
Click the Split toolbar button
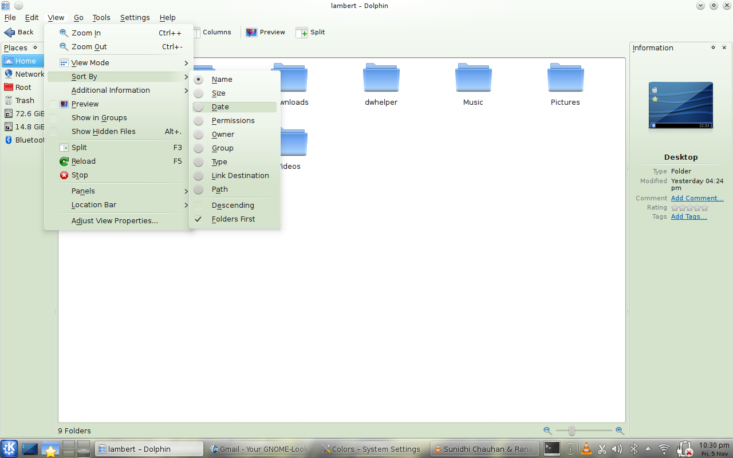tap(310, 32)
